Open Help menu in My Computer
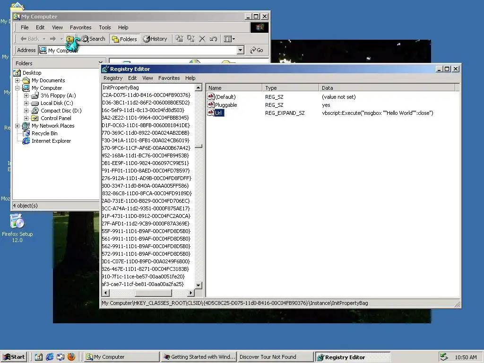 (x=123, y=27)
